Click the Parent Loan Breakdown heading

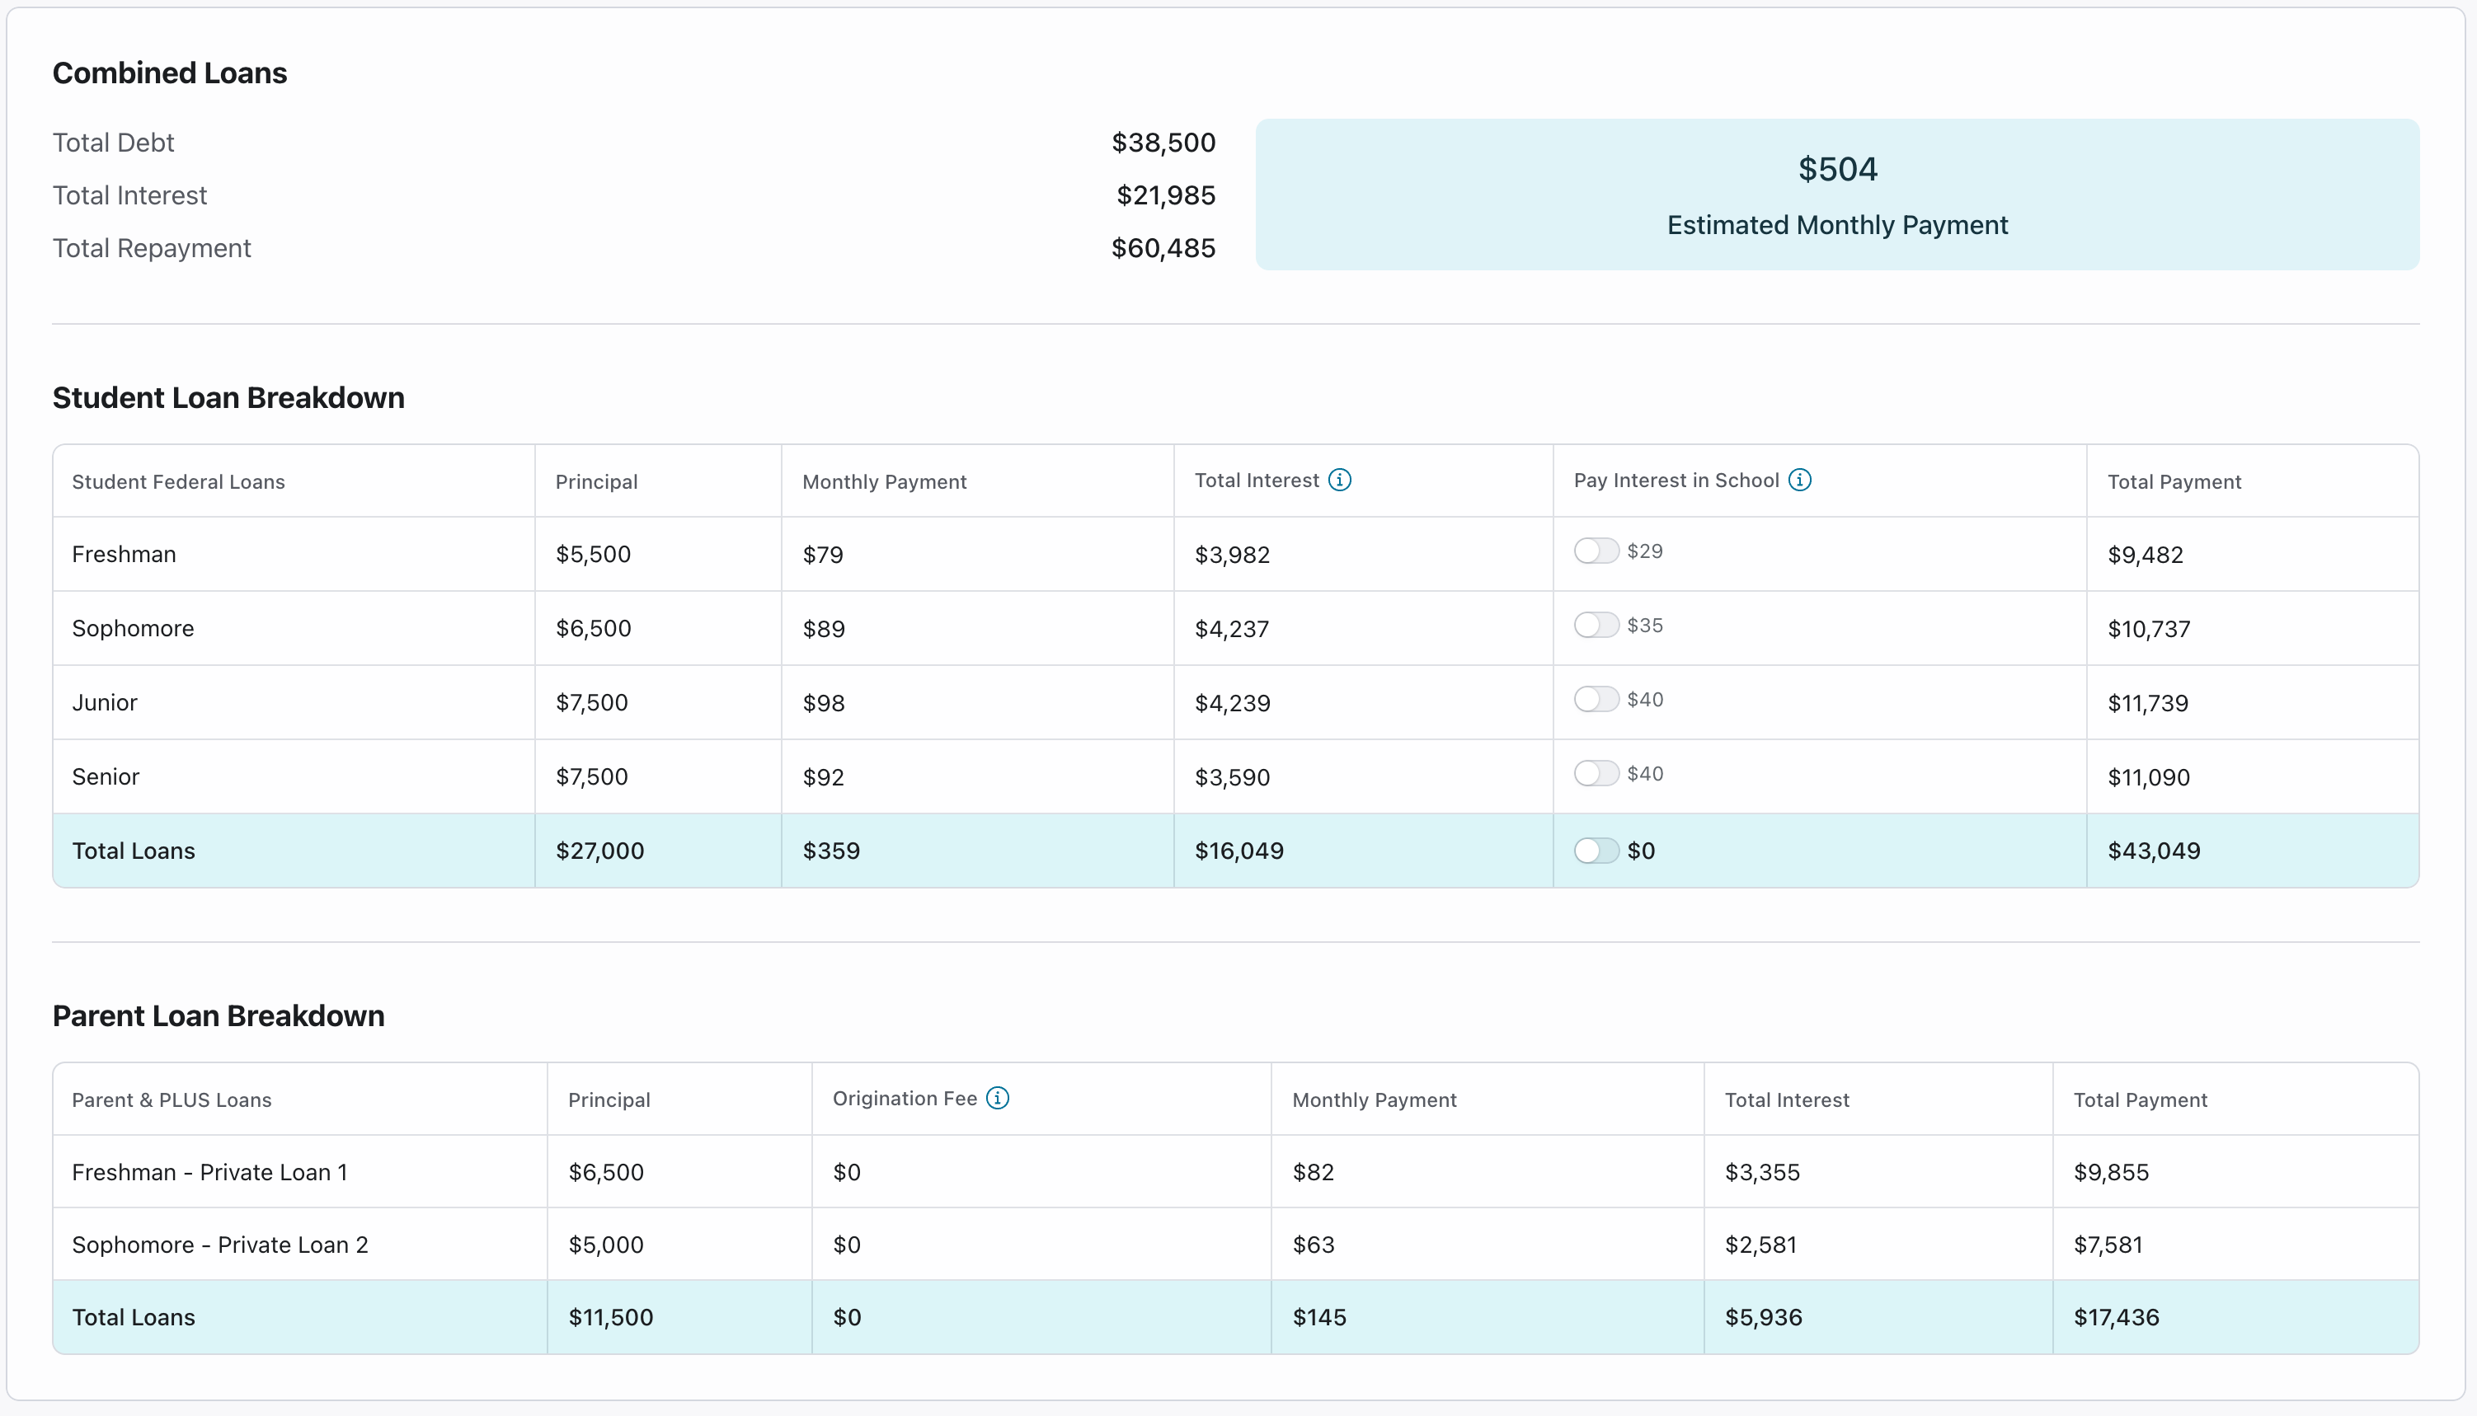(219, 1015)
